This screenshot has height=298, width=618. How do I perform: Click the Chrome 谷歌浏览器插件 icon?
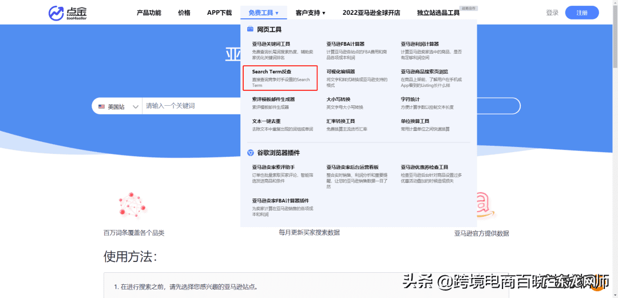250,153
